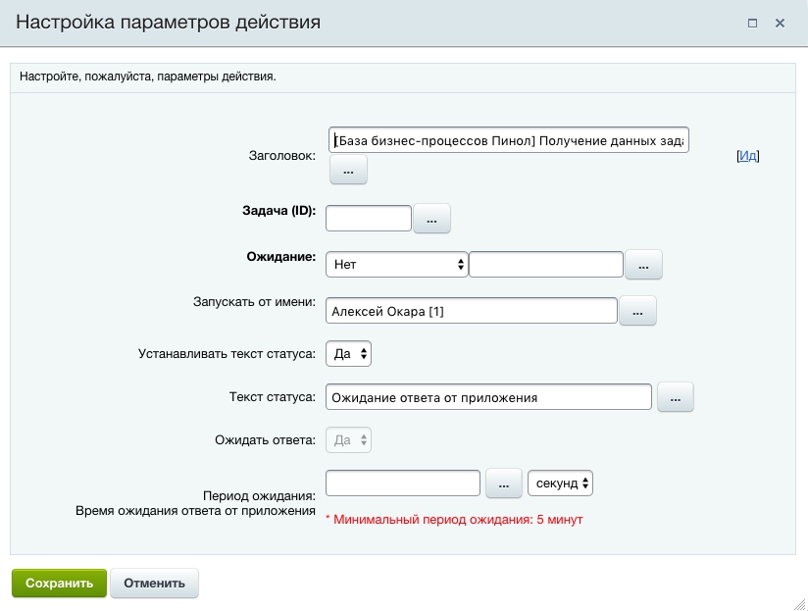Click the ellipsis button beside Период ожидания
The height and width of the screenshot is (611, 808).
pyautogui.click(x=503, y=484)
